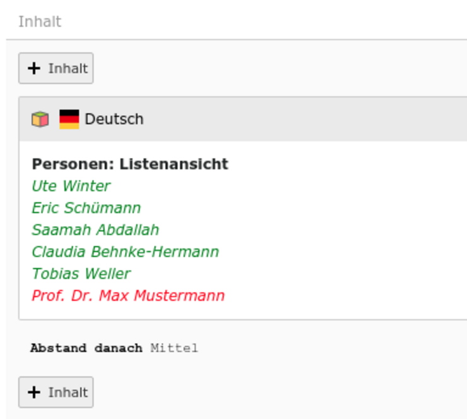Click the 'Abstand danach' footer label

(x=86, y=348)
